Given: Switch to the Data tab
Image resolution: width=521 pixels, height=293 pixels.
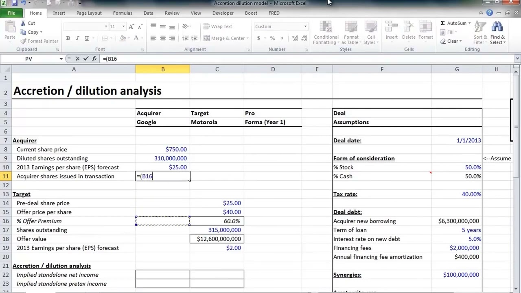Looking at the screenshot, I should 149,13.
